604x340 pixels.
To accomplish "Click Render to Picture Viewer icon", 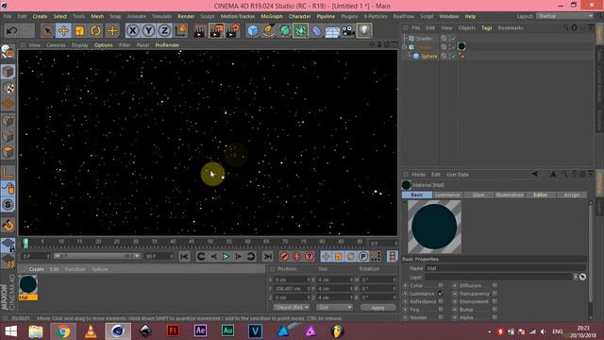I will click(216, 30).
